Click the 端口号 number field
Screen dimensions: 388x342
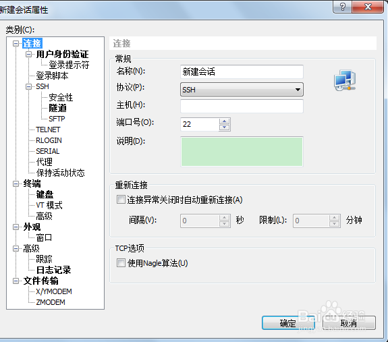point(200,124)
